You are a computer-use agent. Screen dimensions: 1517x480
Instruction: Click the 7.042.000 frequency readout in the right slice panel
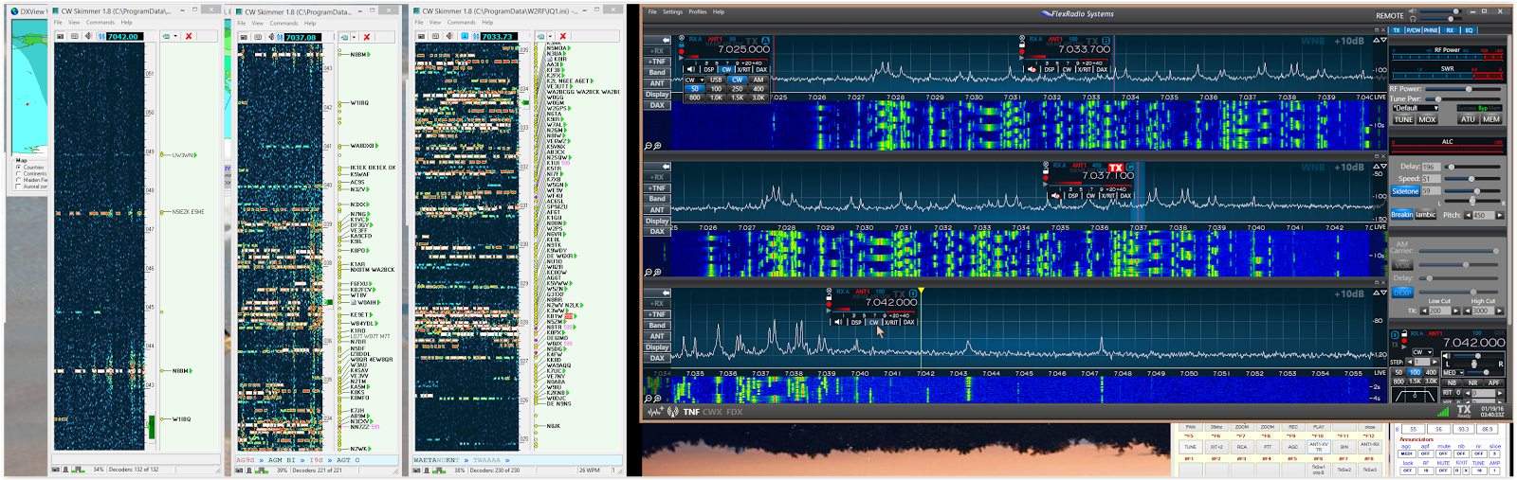pyautogui.click(x=1473, y=343)
